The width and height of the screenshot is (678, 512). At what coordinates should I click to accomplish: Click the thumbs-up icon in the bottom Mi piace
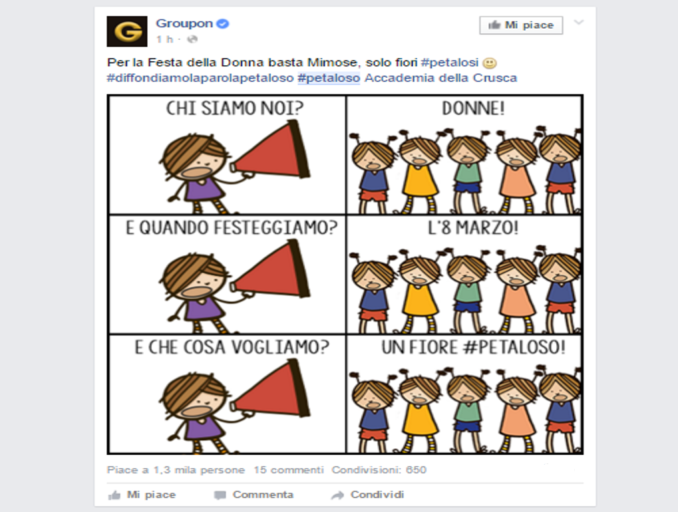[114, 495]
